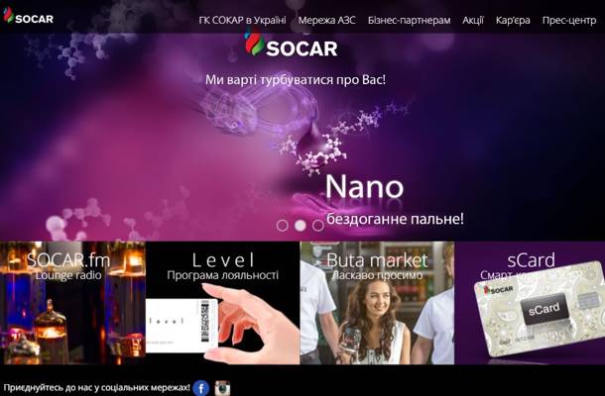Select the third slider dot
Image resolution: width=605 pixels, height=396 pixels.
pyautogui.click(x=318, y=226)
